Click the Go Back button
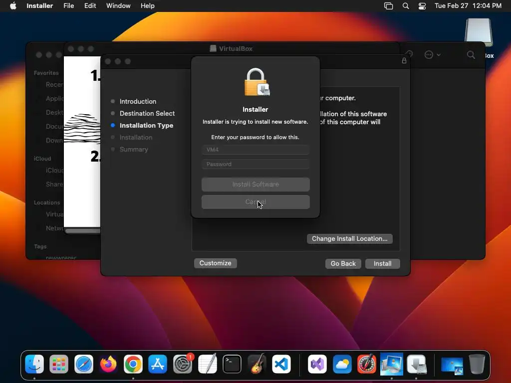 click(x=343, y=263)
